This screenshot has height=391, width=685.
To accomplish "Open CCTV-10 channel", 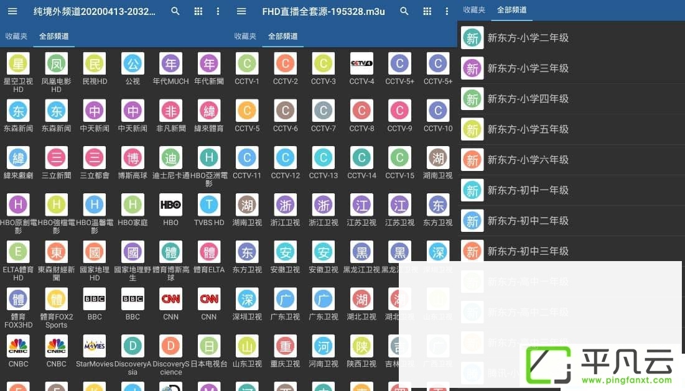I will coord(438,116).
